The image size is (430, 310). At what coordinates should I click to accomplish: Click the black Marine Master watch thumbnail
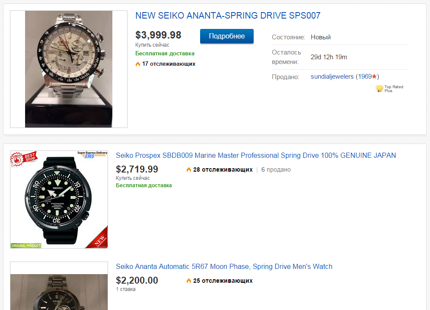point(59,199)
